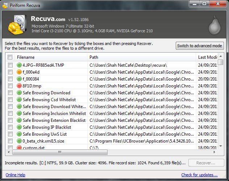The image size is (229, 181).
Task: Click the Piriform pear logo
Action: point(215,25)
